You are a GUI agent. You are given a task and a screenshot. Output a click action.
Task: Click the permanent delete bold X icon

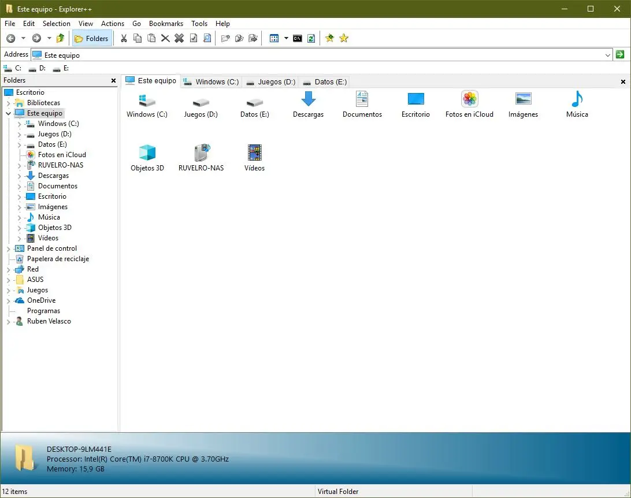[x=179, y=38]
